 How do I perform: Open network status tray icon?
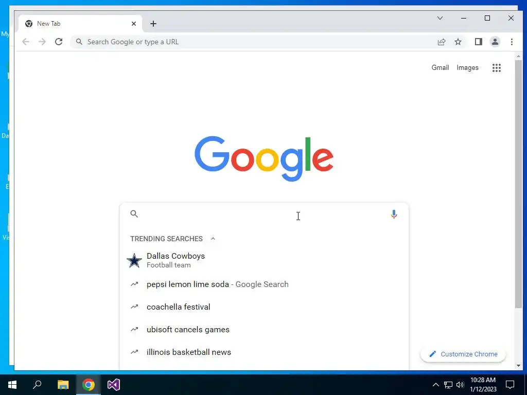tap(448, 385)
